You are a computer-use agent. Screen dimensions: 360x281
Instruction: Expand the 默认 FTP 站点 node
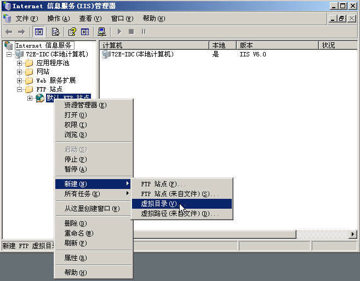click(30, 98)
